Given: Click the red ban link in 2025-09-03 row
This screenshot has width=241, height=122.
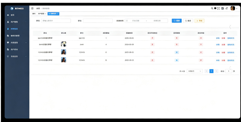Looking at the screenshot, I should (x=223, y=61).
